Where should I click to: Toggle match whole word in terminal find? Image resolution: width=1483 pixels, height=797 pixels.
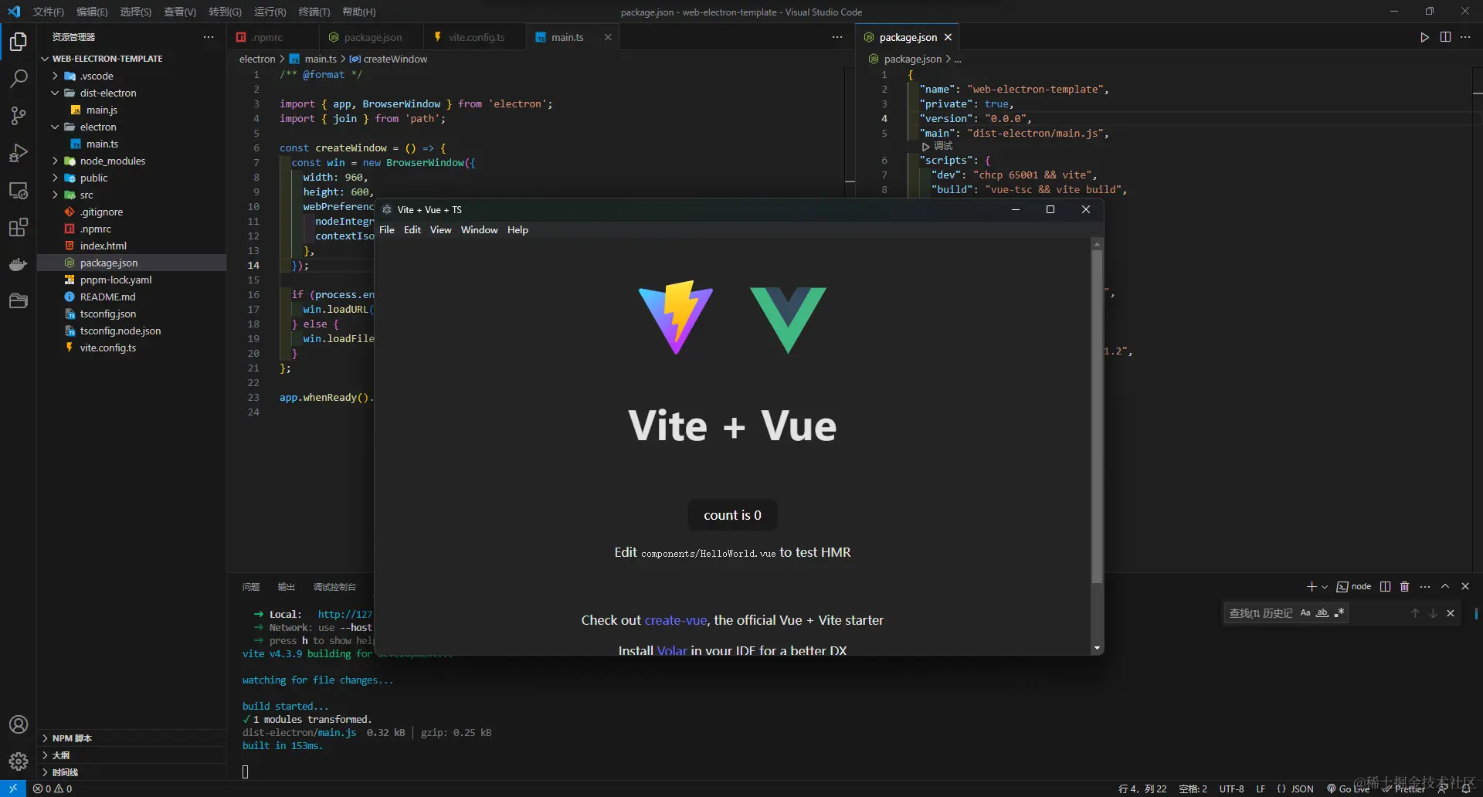coord(1322,613)
